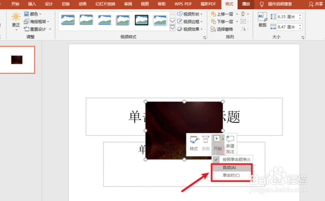Apply the fourth video style thumbnail
This screenshot has height=201, width=325.
click(x=123, y=20)
